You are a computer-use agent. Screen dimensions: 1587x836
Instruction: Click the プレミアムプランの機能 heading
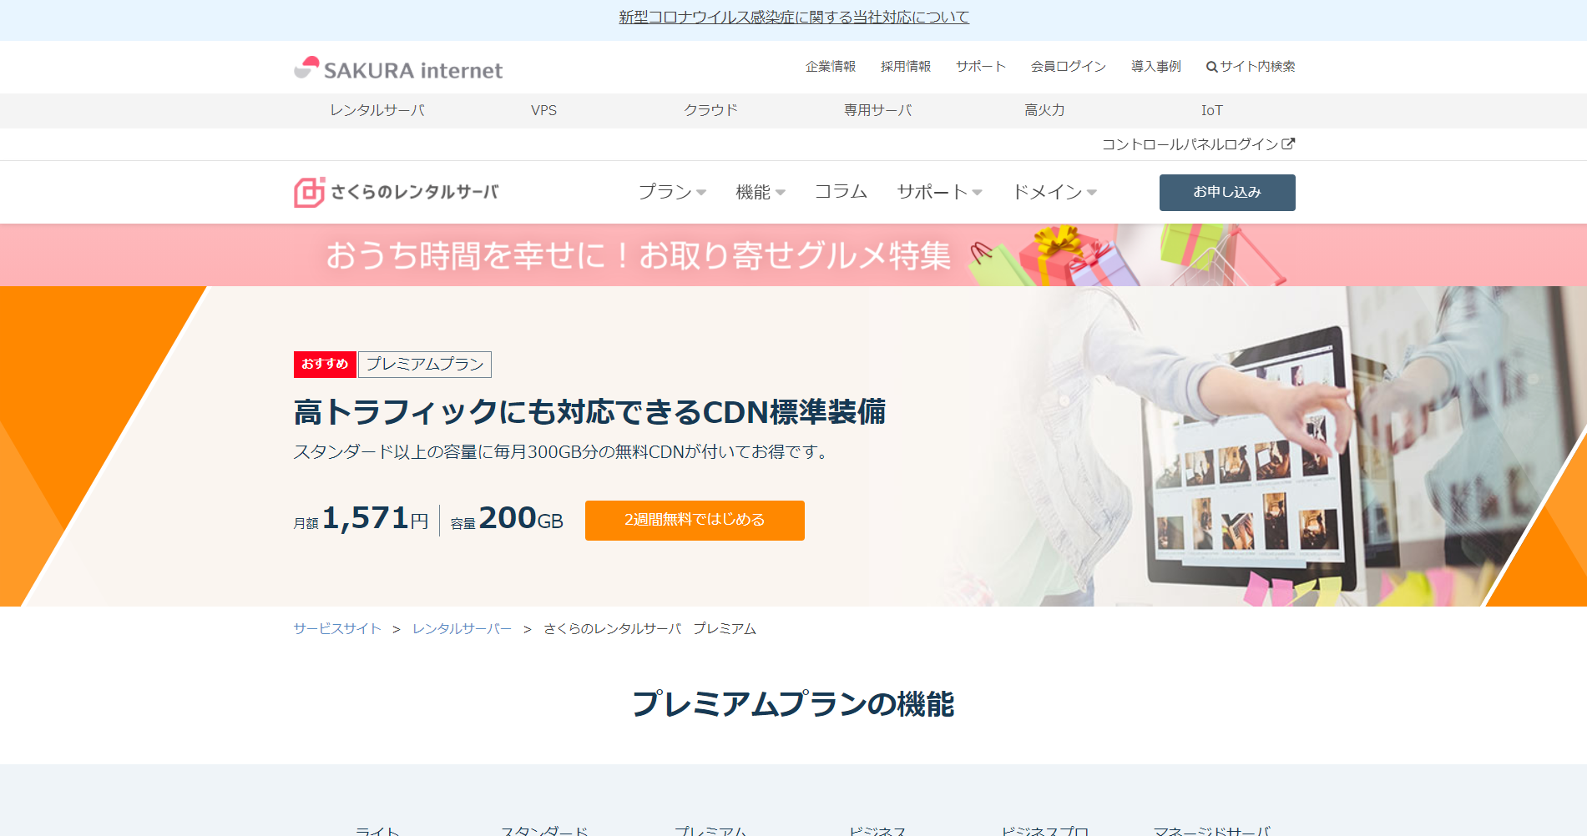[x=793, y=704]
